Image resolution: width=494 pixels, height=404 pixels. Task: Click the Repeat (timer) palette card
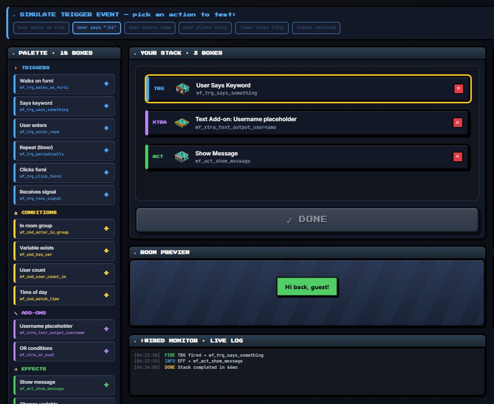coord(64,150)
